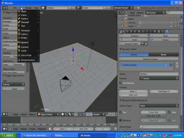Open the All Scenes outliner dropdown

pos(155,13)
